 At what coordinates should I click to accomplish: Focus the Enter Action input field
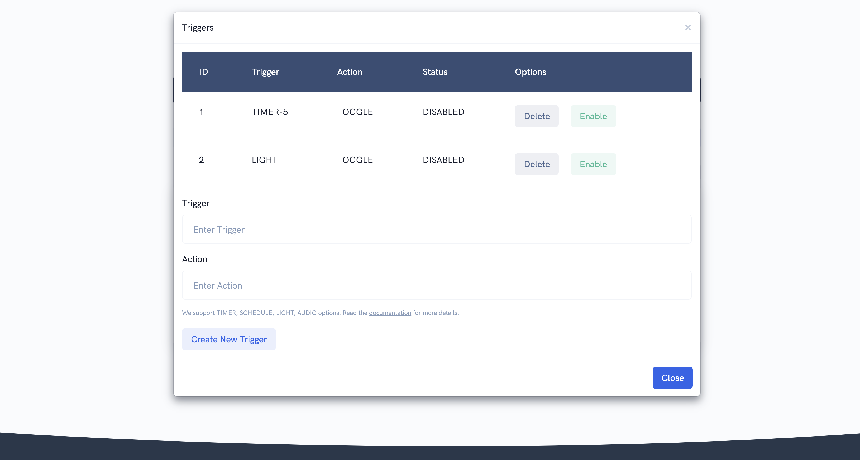(436, 285)
